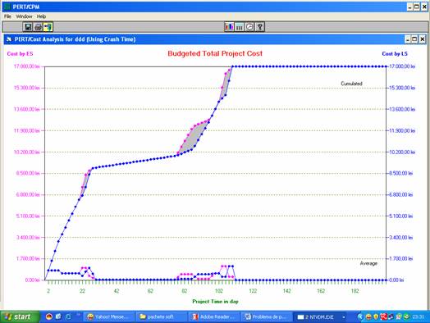Screen dimensions: 430x323
Task: Click the Cumulated label on chart
Action: pyautogui.click(x=351, y=84)
